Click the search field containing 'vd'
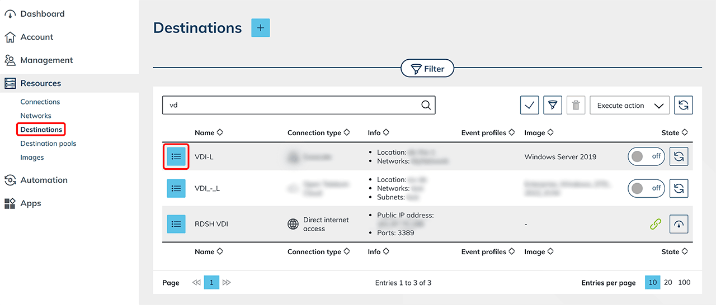 [x=291, y=105]
